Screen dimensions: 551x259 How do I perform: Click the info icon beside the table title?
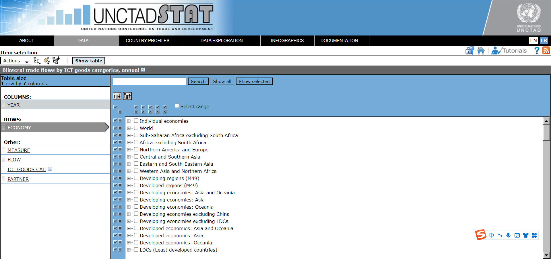tap(143, 70)
